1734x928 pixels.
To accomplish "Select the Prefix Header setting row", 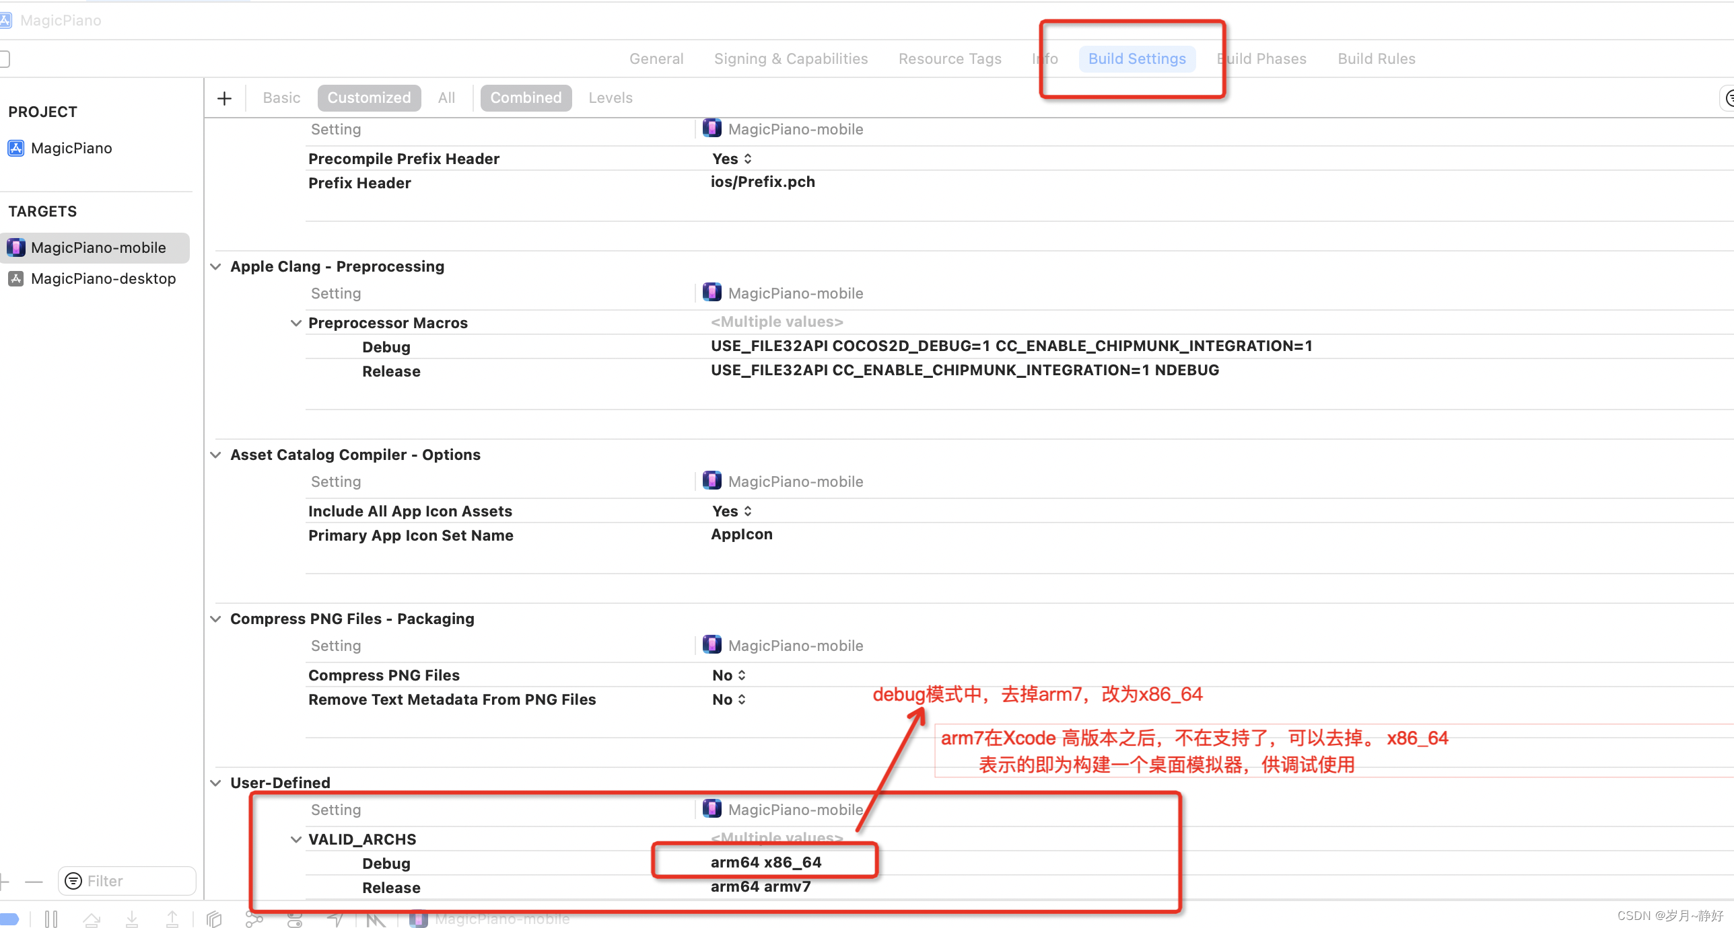I will 1020,183.
